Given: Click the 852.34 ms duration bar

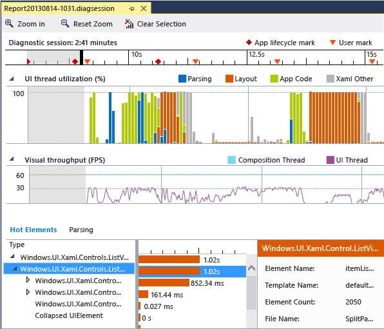Looking at the screenshot, I should (164, 283).
